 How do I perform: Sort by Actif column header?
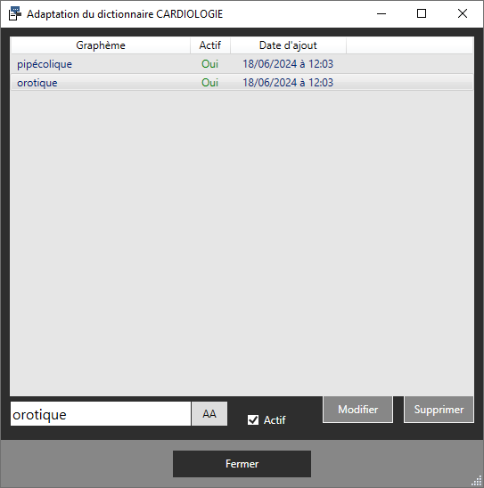(x=210, y=45)
